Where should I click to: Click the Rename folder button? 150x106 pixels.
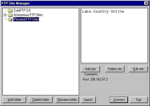tap(67, 100)
